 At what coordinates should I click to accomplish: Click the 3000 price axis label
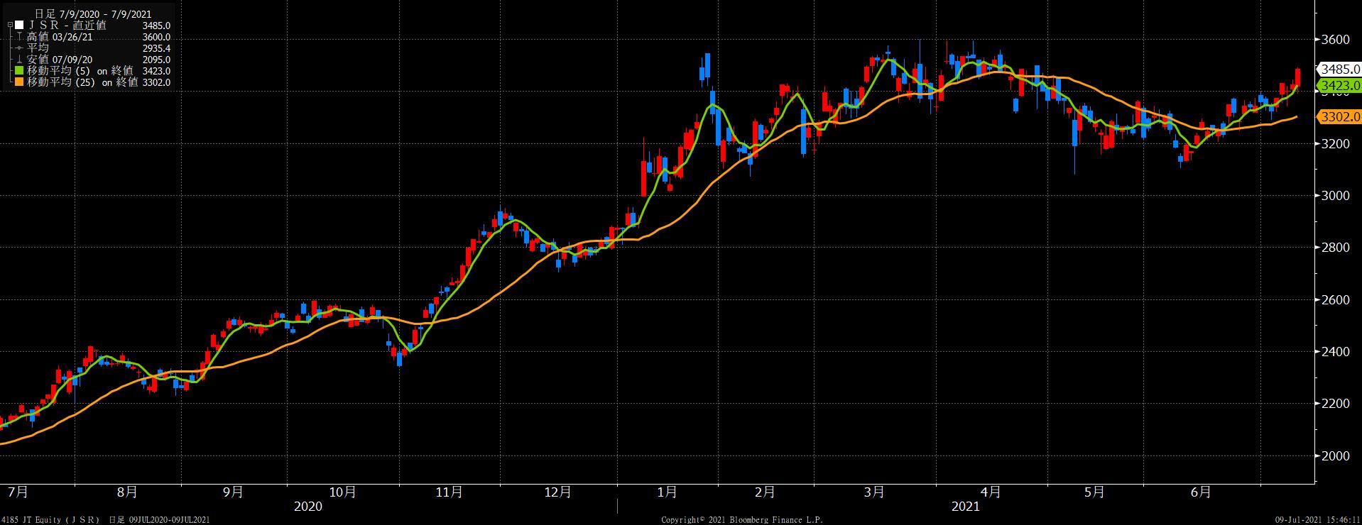1335,196
